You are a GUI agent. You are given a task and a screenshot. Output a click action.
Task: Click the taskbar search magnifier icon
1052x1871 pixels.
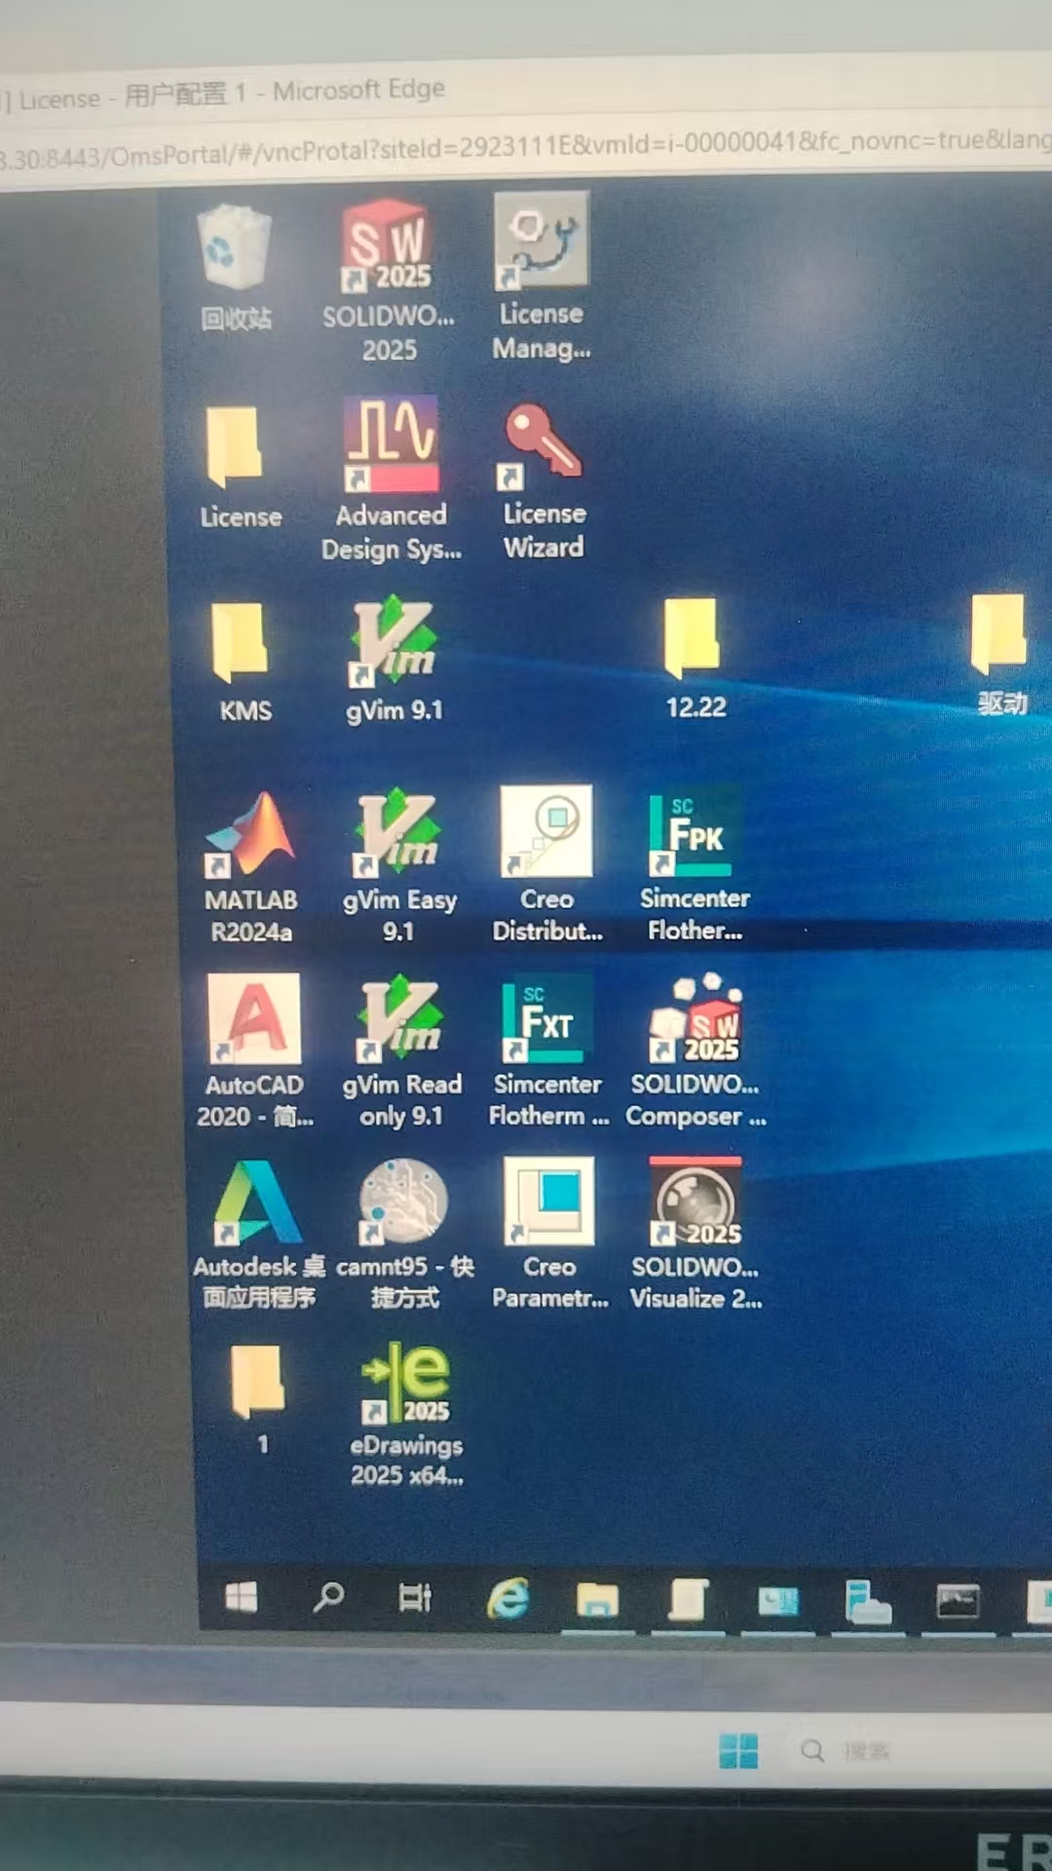point(328,1597)
